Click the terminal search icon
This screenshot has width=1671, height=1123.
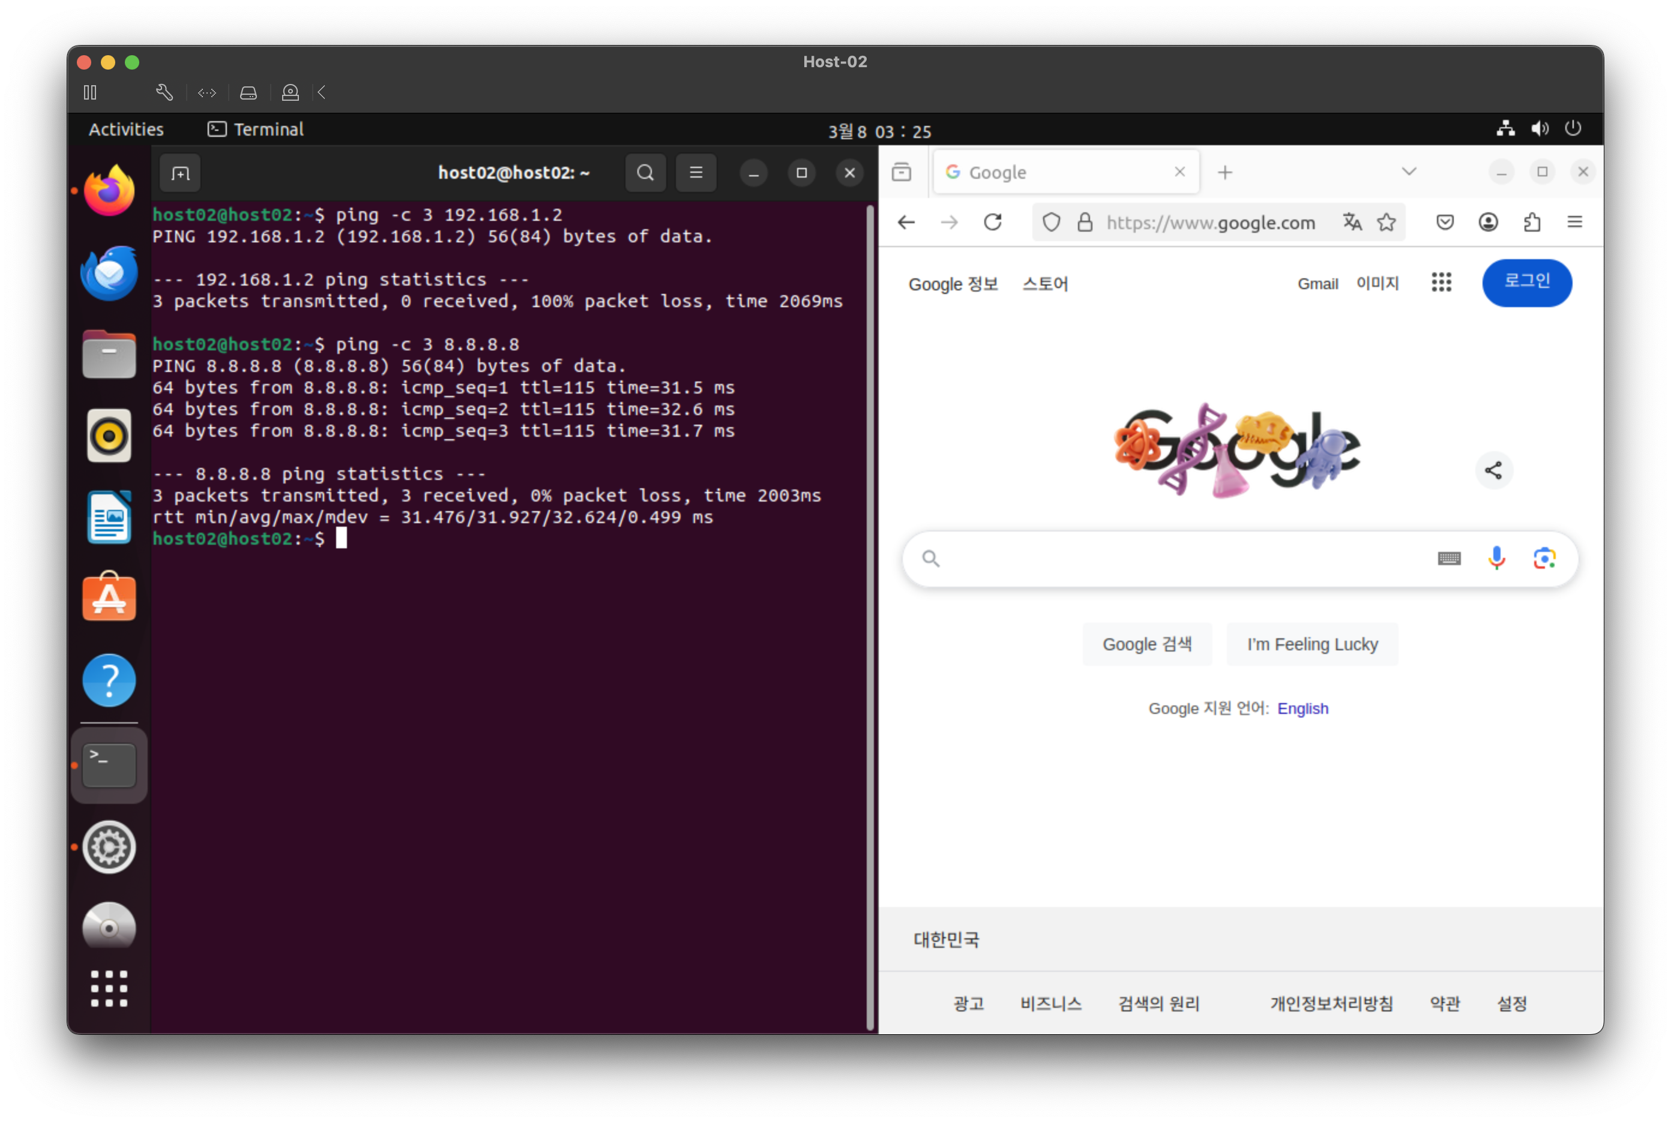[645, 173]
